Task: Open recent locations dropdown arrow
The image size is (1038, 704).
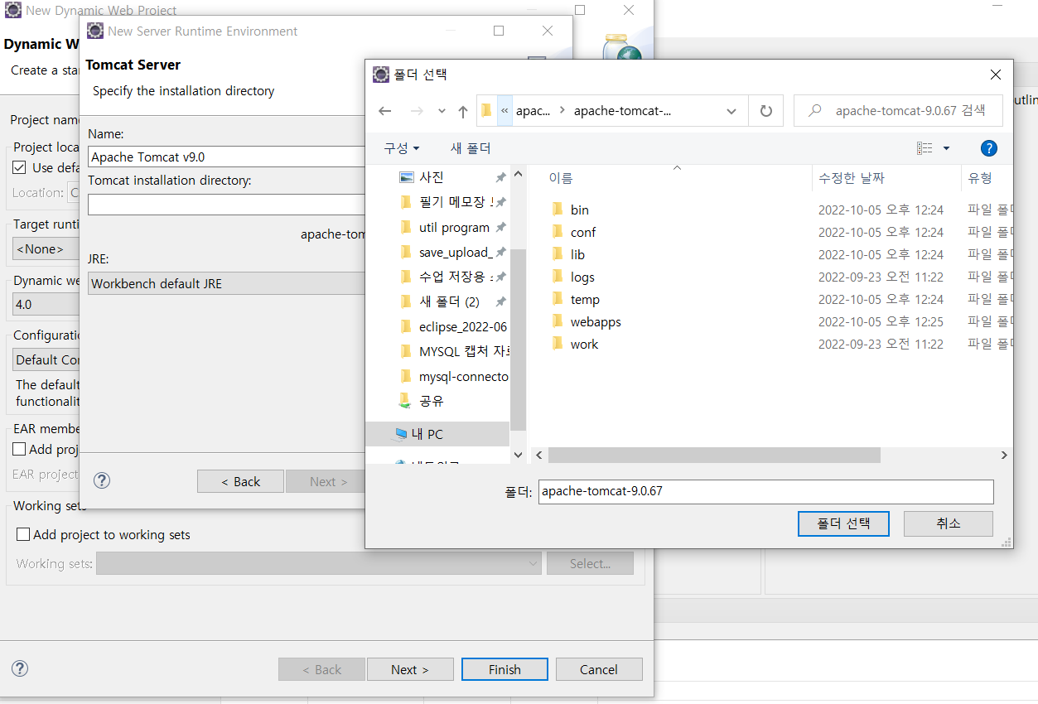Action: pyautogui.click(x=442, y=111)
